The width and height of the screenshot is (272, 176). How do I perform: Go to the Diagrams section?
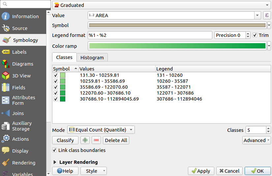(x=23, y=64)
